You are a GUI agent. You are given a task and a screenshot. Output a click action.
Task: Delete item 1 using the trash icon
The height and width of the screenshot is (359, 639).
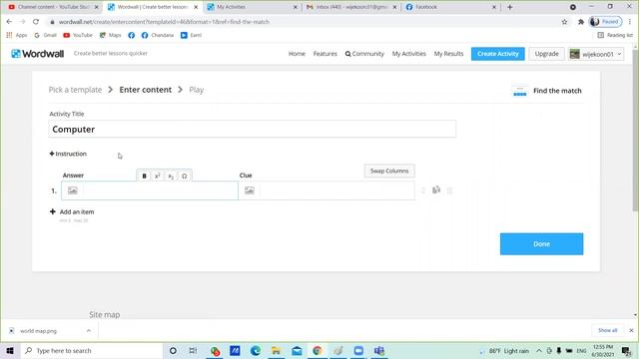coord(450,190)
